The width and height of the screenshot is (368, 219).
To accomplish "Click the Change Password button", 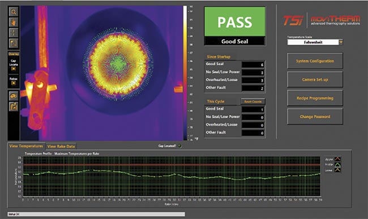I will pyautogui.click(x=315, y=116).
